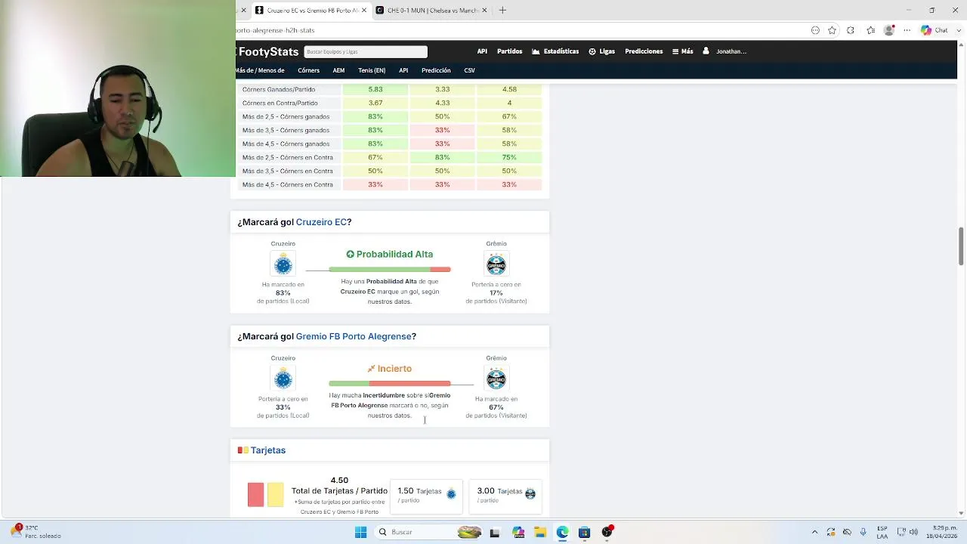Select the AEM sub-tab
967x544 pixels.
tap(338, 70)
